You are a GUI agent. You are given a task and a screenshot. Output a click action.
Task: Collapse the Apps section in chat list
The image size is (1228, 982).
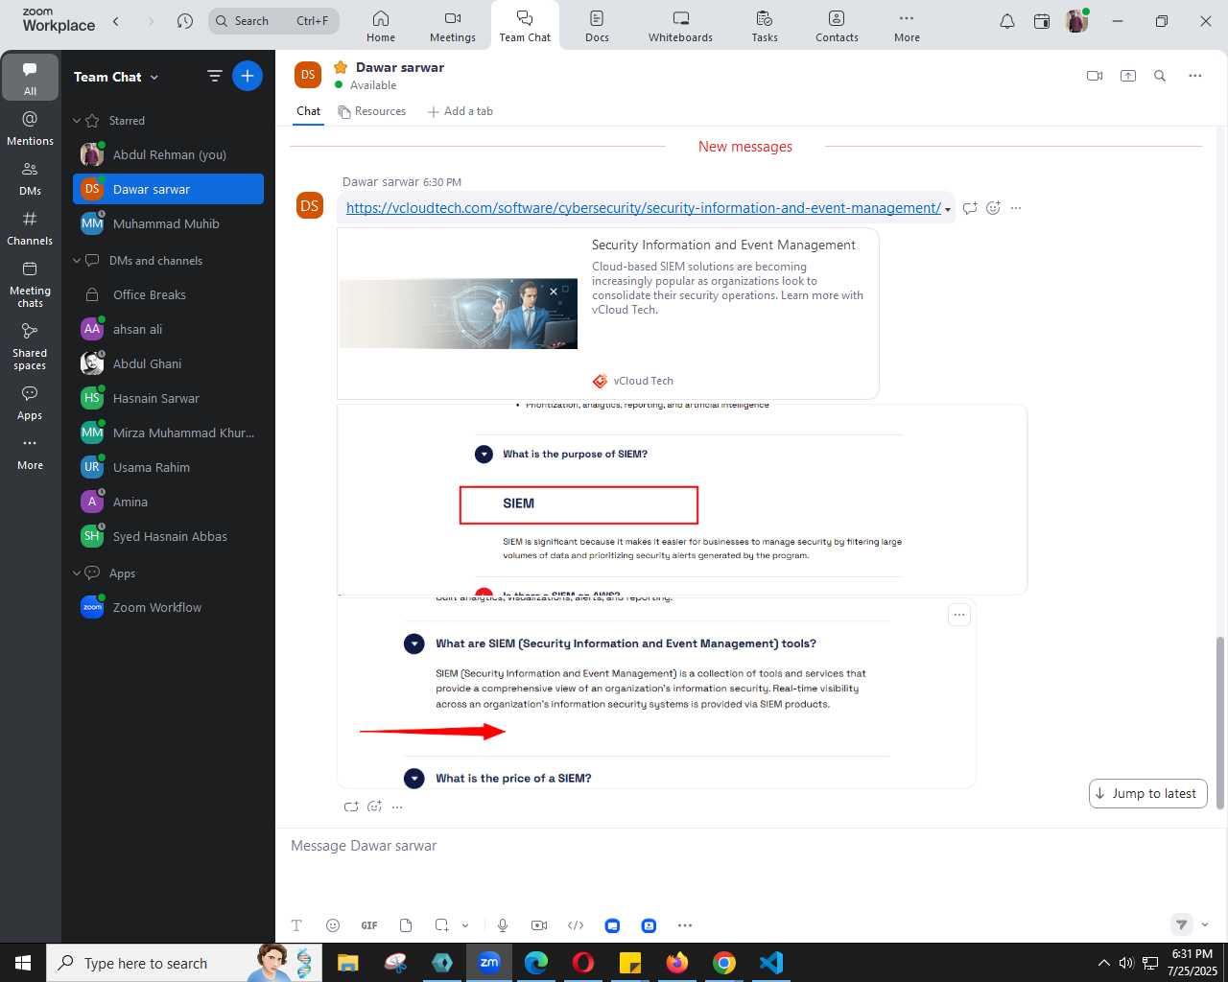click(77, 573)
